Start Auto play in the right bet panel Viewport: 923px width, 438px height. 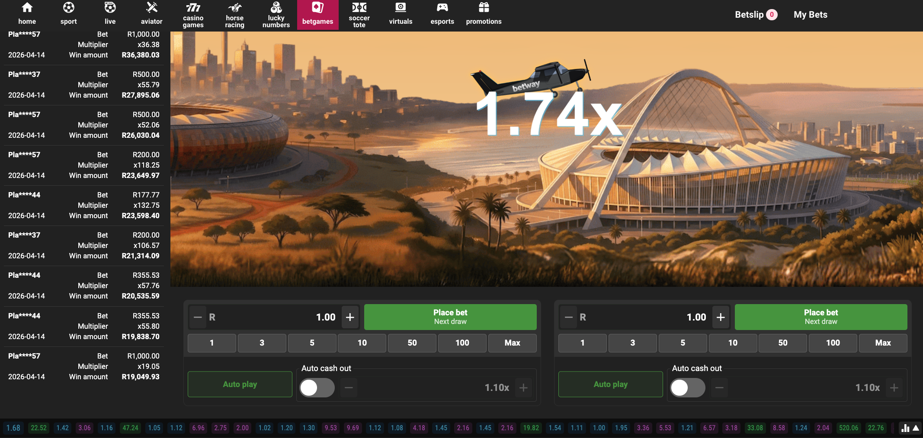tap(611, 384)
